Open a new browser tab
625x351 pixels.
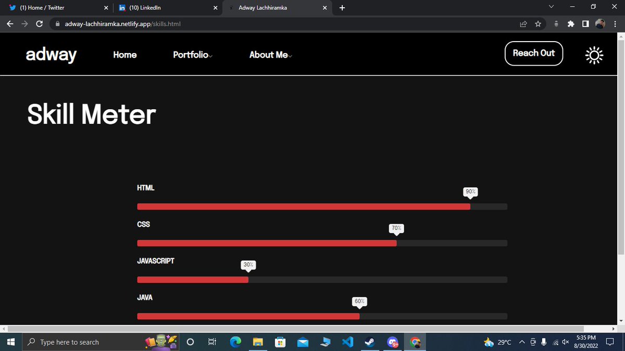pyautogui.click(x=342, y=8)
